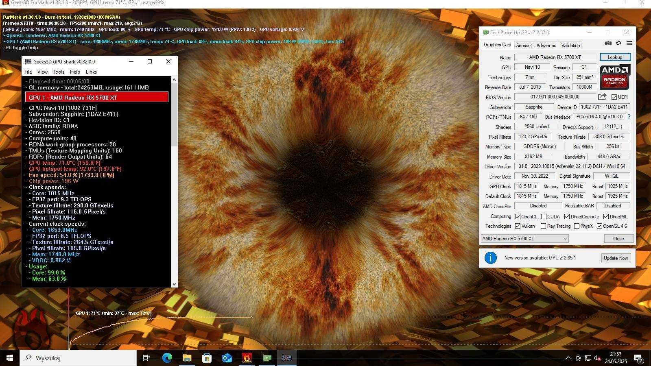Click the GPU Shark scrollbar up arrow
The width and height of the screenshot is (651, 366).
[x=175, y=80]
